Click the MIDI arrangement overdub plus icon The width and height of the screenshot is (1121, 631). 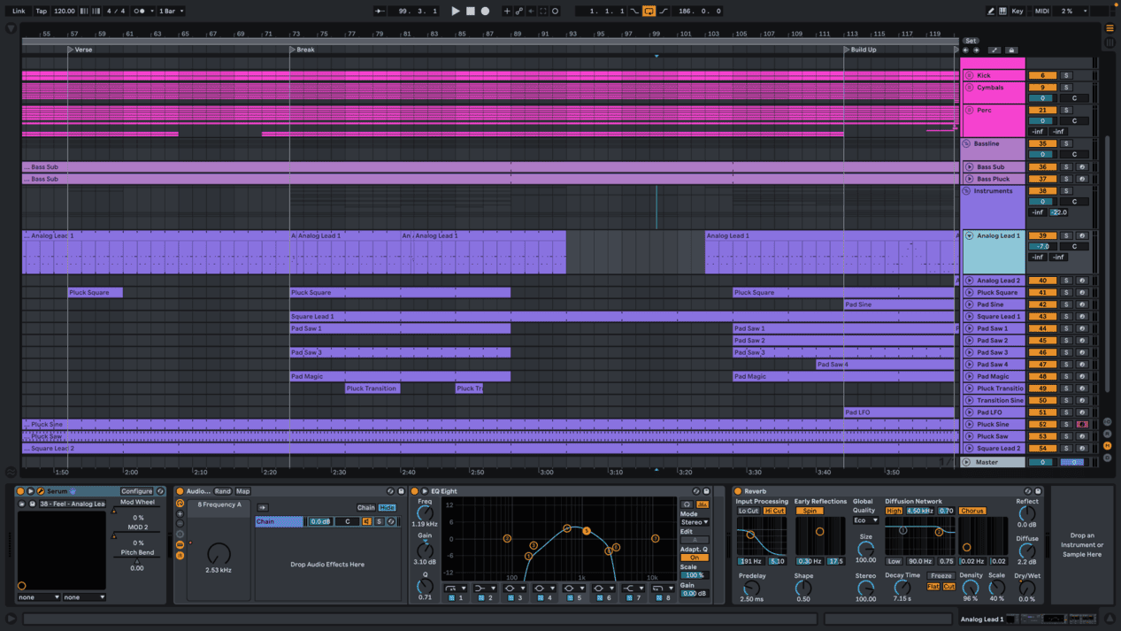[x=507, y=11]
